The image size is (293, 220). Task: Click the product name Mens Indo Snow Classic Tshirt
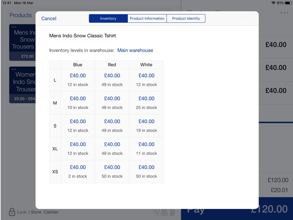[x=82, y=36]
